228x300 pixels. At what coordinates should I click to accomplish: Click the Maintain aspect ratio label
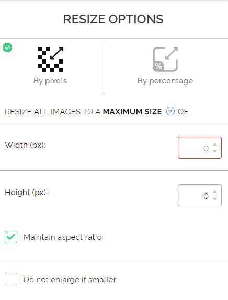[63, 237]
